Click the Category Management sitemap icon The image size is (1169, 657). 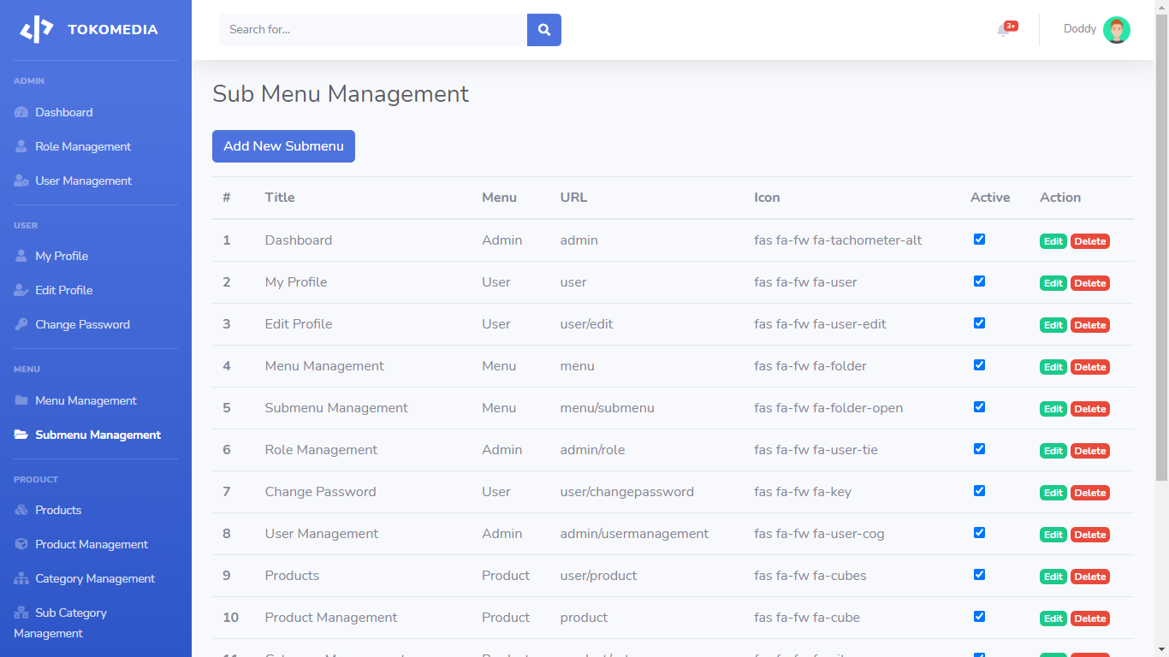pyautogui.click(x=21, y=579)
